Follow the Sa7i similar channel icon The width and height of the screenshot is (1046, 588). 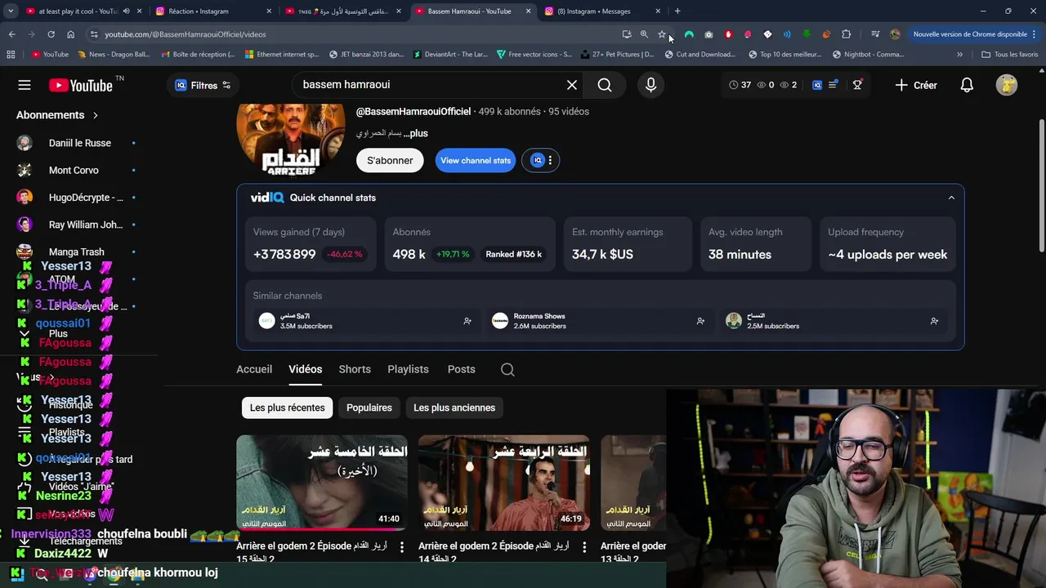467,321
